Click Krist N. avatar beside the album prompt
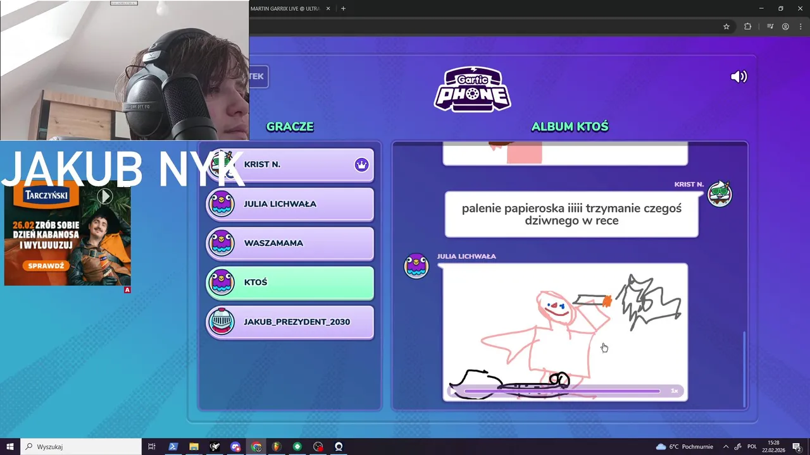810x455 pixels. point(720,193)
